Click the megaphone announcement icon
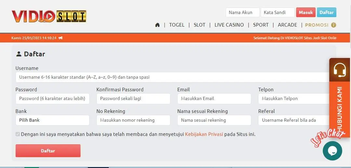351x168 pixels. 60,38
